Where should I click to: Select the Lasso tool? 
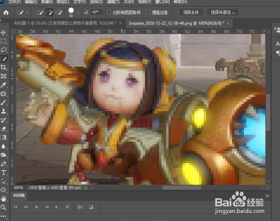(3, 50)
